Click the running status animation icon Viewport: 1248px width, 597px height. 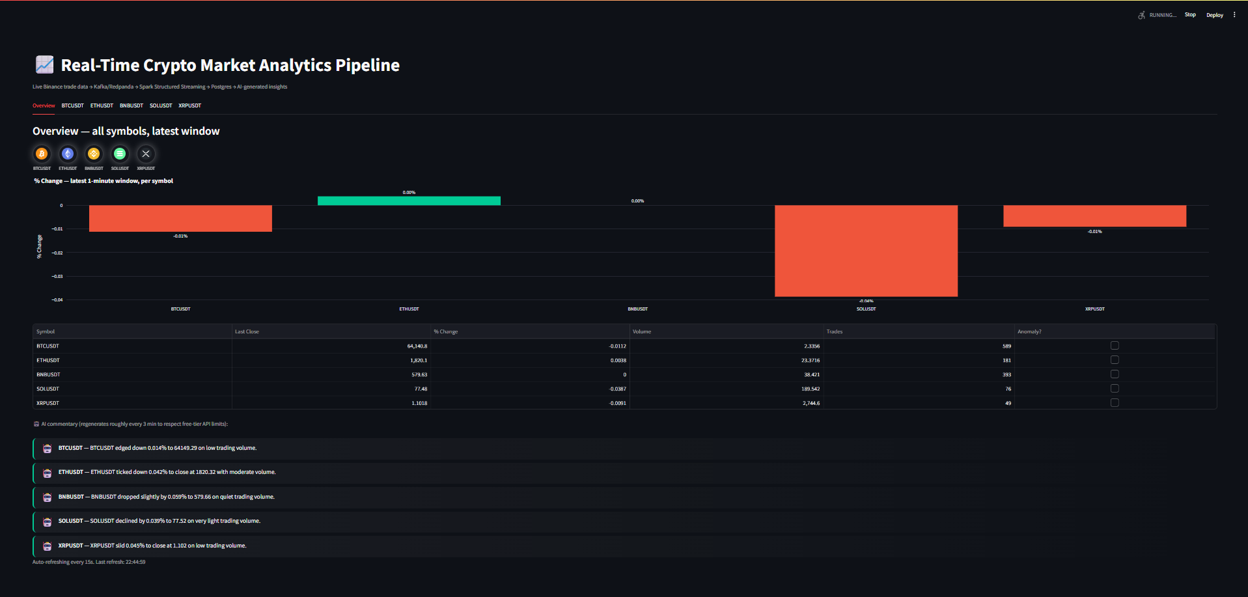(1141, 15)
